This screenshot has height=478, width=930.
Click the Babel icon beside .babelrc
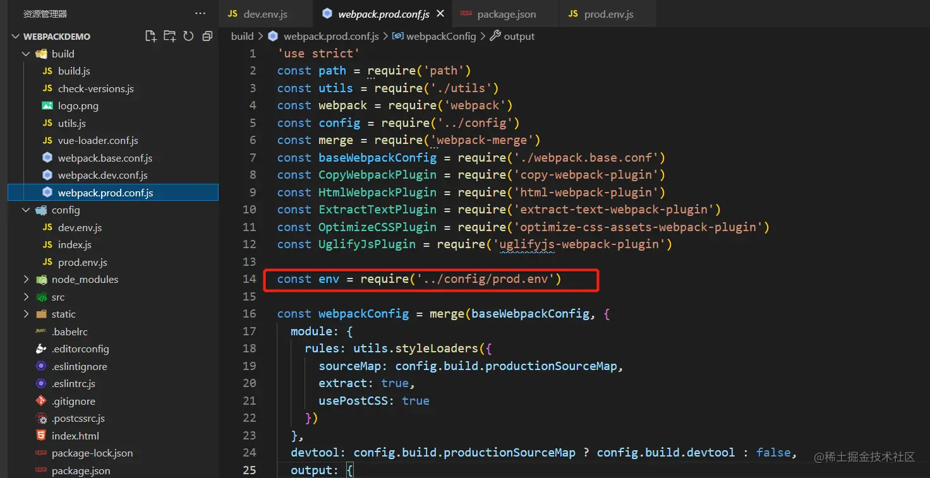point(41,332)
